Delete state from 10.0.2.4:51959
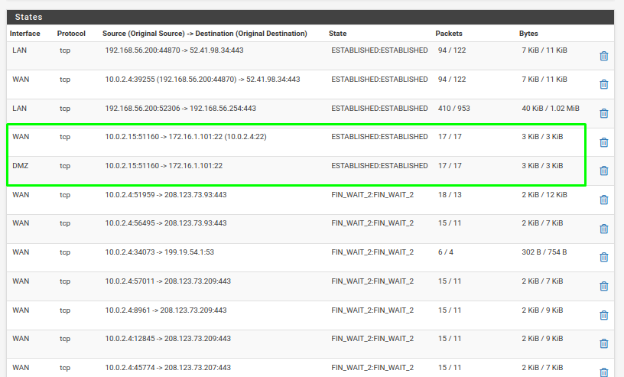The height and width of the screenshot is (377, 624). pos(603,200)
